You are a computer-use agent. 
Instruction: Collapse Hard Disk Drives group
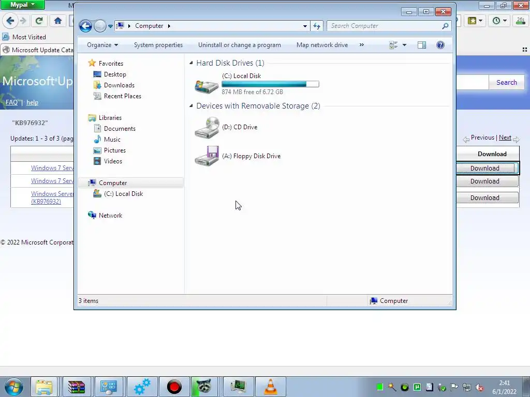pyautogui.click(x=191, y=63)
